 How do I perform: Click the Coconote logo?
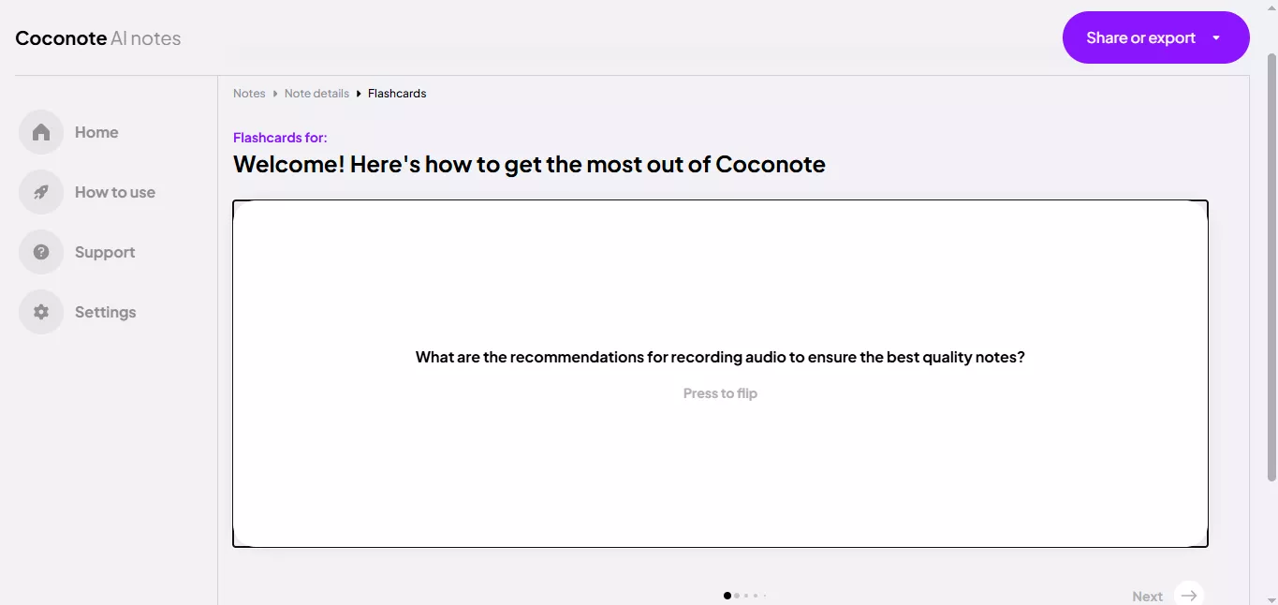(x=60, y=37)
